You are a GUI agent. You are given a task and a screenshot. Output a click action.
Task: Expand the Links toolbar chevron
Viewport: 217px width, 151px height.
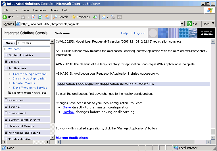tap(213, 23)
